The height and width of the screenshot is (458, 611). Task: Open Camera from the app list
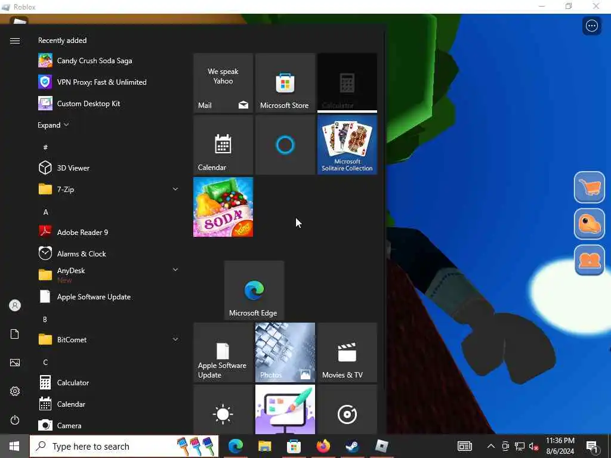109,425
